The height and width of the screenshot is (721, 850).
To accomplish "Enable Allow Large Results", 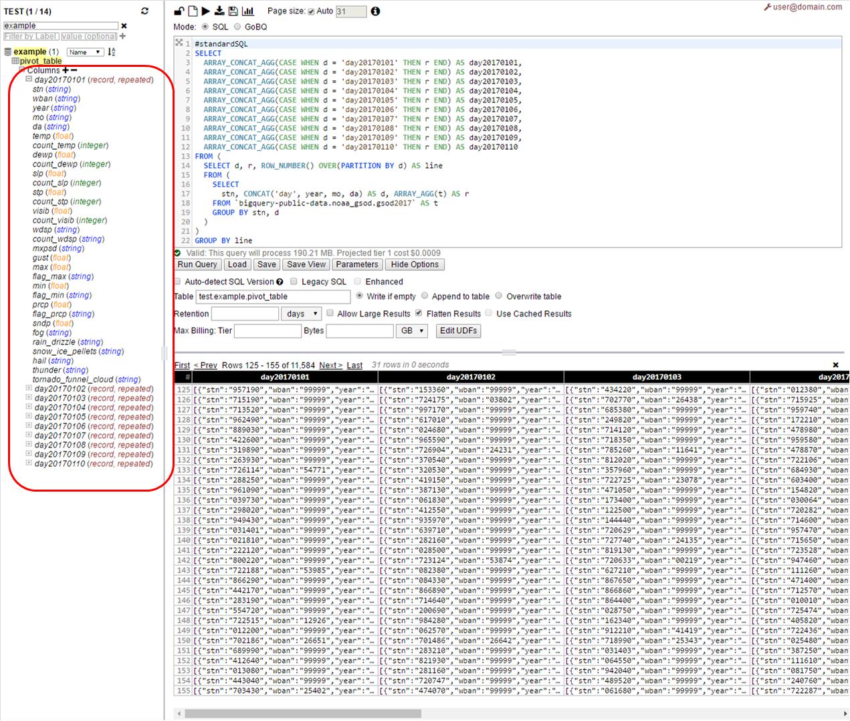I will pyautogui.click(x=330, y=313).
